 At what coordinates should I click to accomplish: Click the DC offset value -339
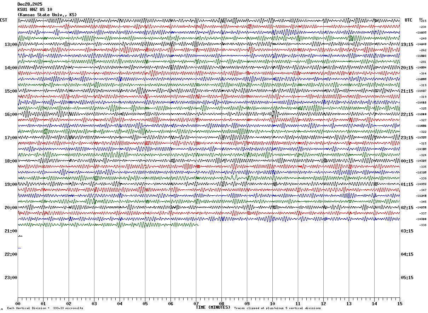click(x=423, y=178)
